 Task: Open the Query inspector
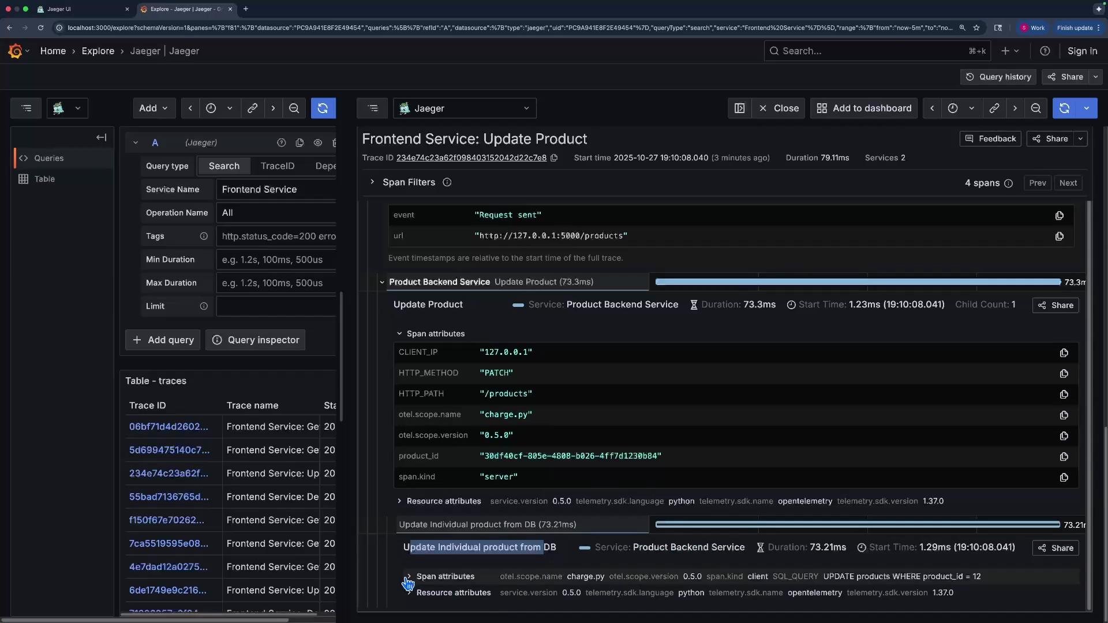[256, 340]
